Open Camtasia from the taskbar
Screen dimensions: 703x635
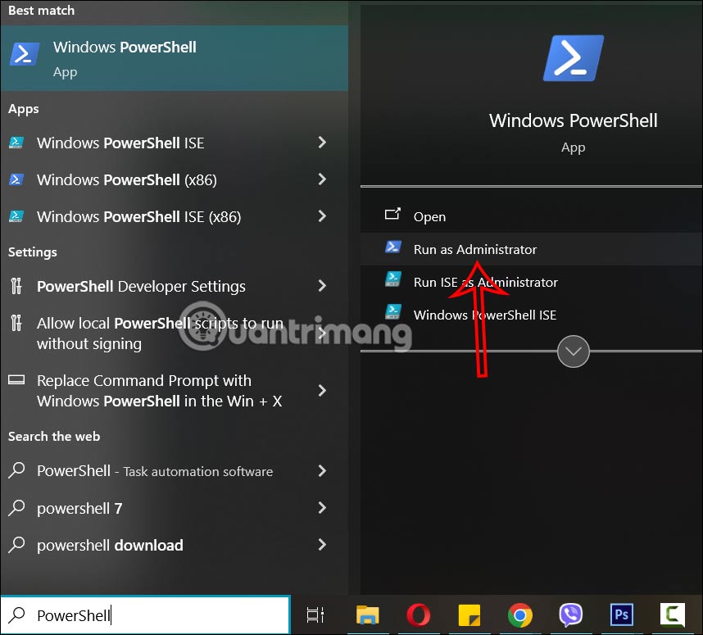pyautogui.click(x=673, y=615)
